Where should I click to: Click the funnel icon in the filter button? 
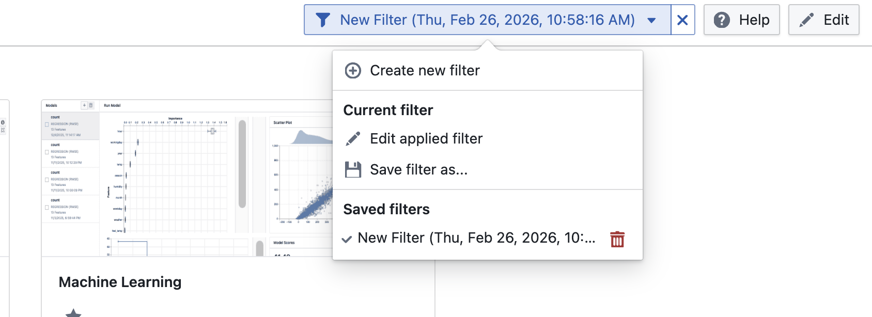tap(323, 20)
